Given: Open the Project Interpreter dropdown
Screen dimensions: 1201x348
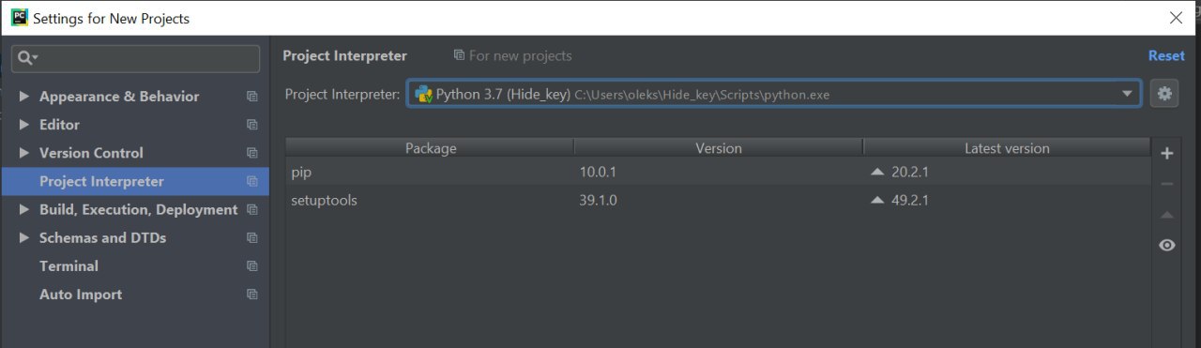Looking at the screenshot, I should coord(774,94).
